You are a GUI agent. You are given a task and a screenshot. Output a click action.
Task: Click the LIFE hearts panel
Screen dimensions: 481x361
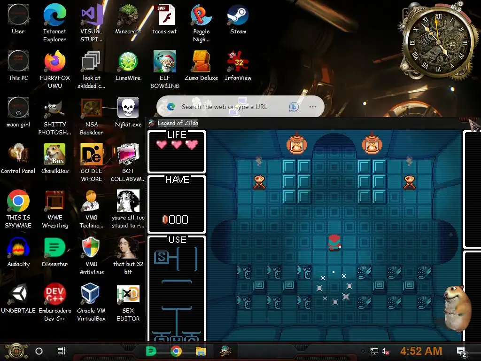(x=177, y=151)
